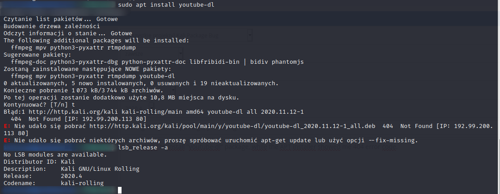500x194 pixels.
Task: Click the red 'E:' before 'Nie udało się pobrać http'
Action: (7, 126)
